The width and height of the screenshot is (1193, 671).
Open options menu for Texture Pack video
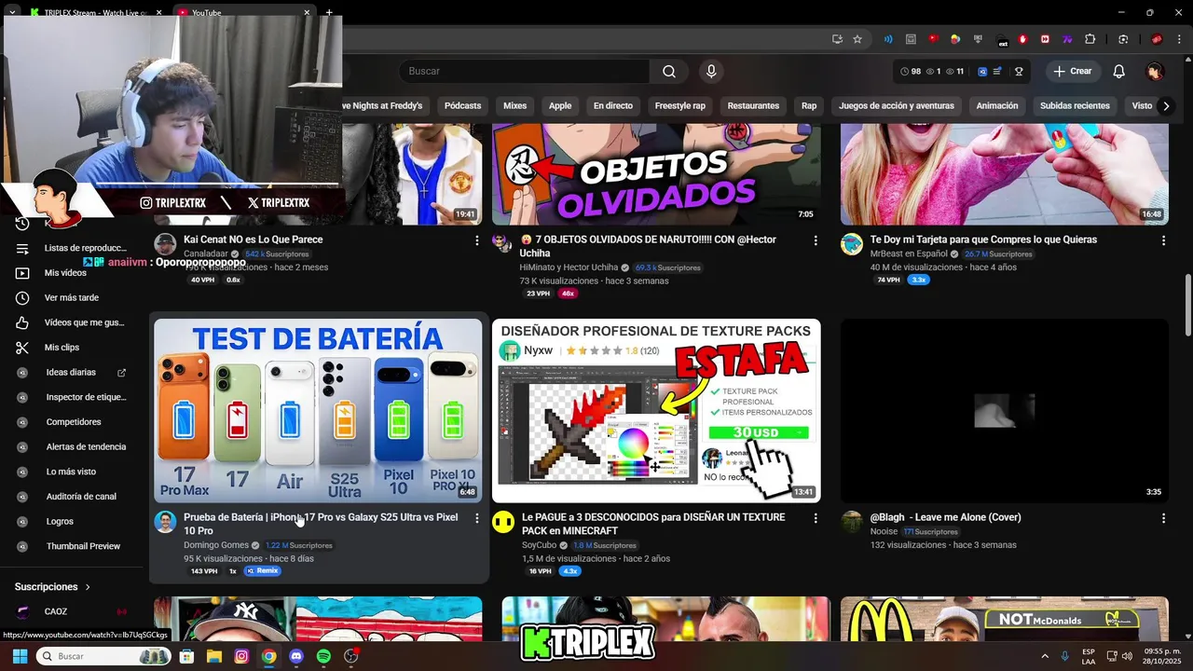tap(816, 518)
